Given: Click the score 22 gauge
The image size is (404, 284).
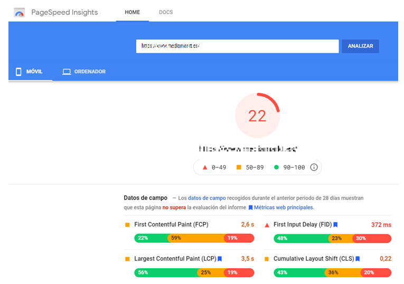Looking at the screenshot, I should 257,116.
